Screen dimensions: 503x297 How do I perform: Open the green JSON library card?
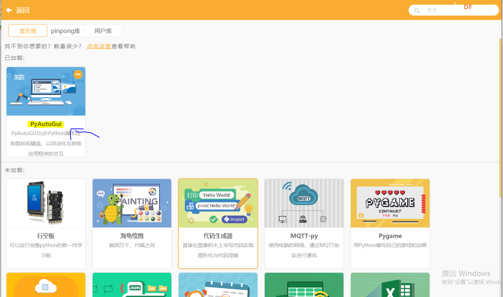point(132,285)
